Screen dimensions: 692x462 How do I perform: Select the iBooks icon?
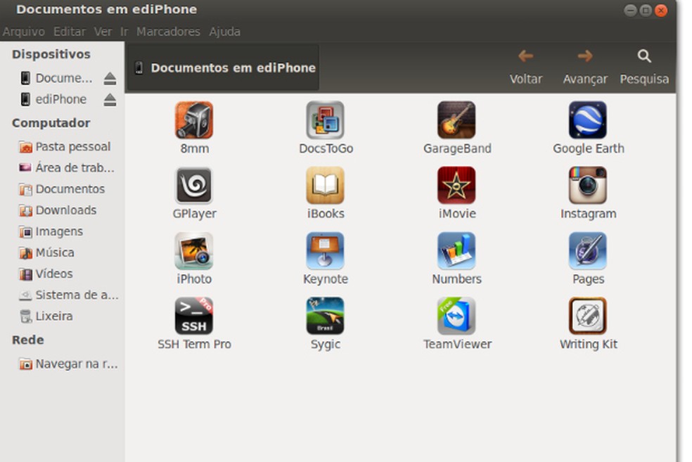[x=325, y=186]
